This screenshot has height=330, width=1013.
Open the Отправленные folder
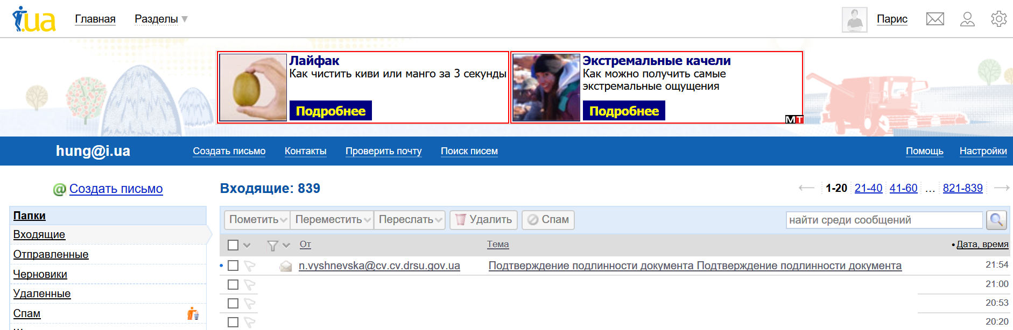point(51,254)
